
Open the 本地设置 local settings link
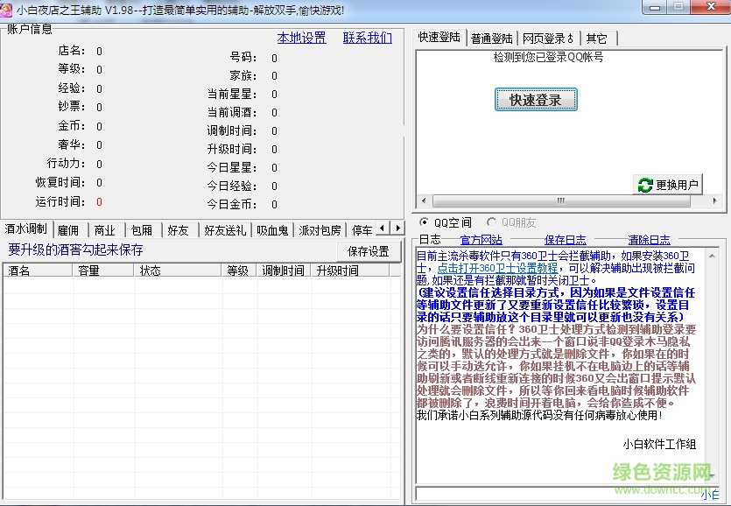(x=301, y=38)
